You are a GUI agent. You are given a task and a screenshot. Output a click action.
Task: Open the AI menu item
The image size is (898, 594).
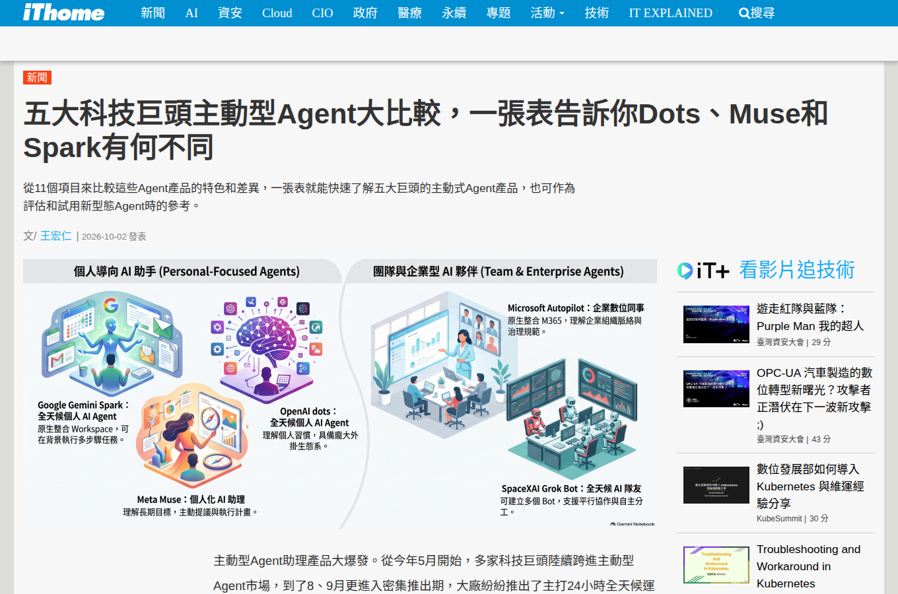191,13
